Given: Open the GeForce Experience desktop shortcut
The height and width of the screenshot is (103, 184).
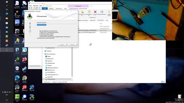Looking at the screenshot, I should (x=17, y=61).
